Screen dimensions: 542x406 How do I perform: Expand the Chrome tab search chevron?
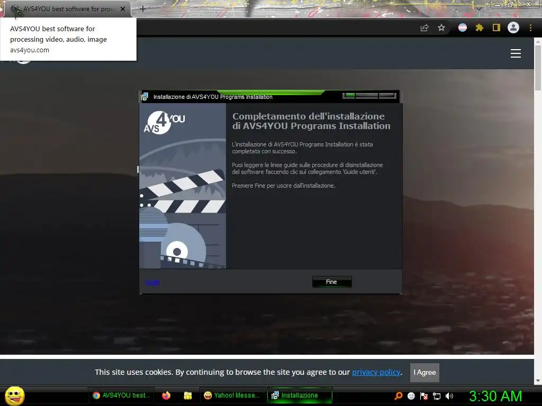pyautogui.click(x=478, y=8)
